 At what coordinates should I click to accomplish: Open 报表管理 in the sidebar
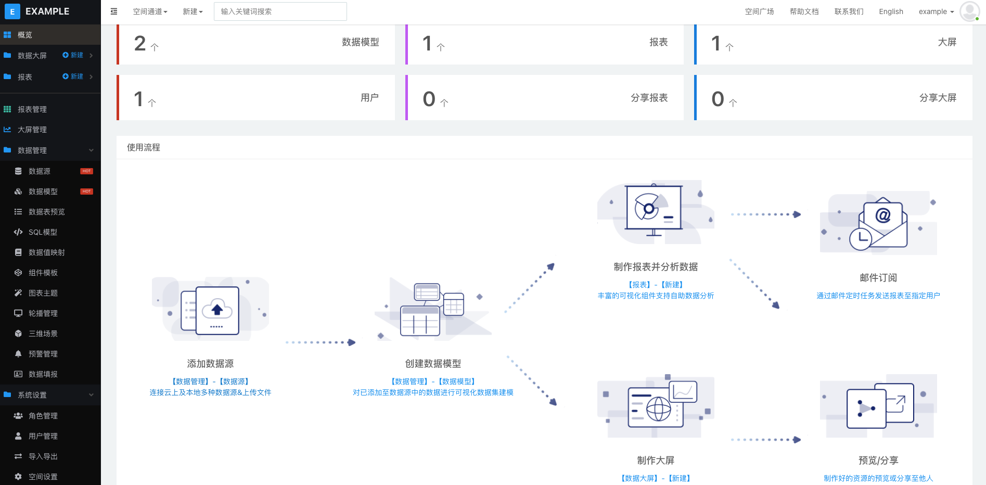(32, 109)
